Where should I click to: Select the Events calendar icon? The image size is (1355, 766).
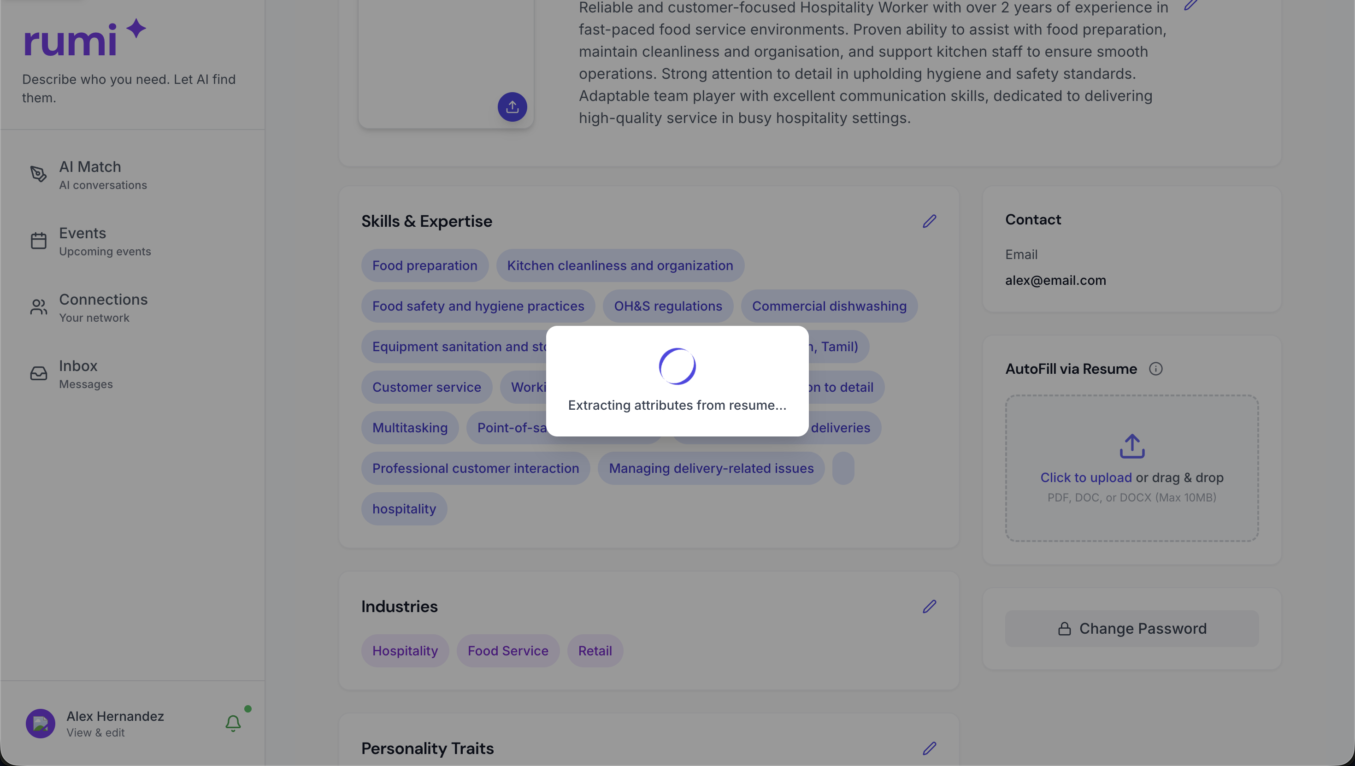38,241
